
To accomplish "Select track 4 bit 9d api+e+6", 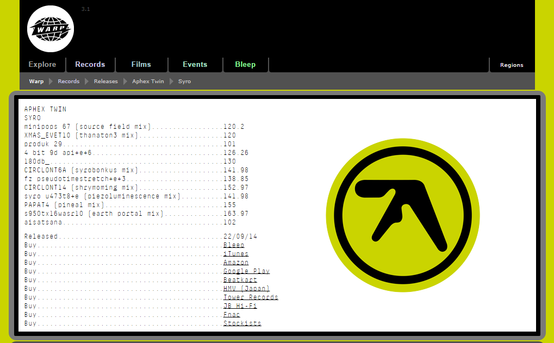I will pos(58,153).
